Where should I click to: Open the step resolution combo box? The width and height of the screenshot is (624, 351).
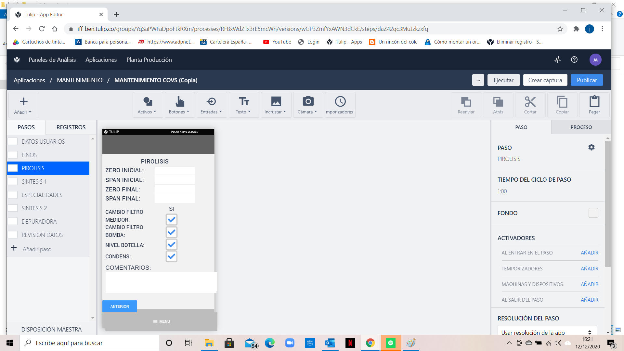[x=547, y=332]
